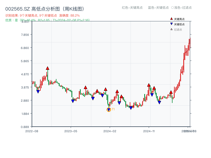The height and width of the screenshot is (158, 211).
Task: Select the blue low marker above the 2023-05 tick
Action: pyautogui.click(x=73, y=101)
